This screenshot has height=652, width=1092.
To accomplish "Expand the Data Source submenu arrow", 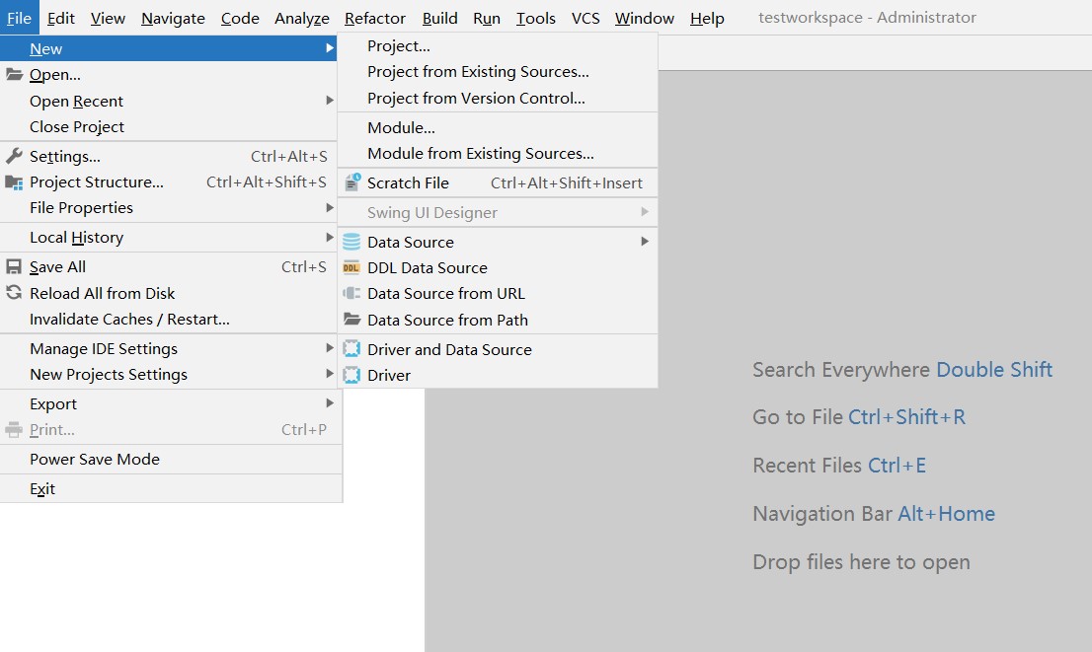I will pyautogui.click(x=645, y=242).
